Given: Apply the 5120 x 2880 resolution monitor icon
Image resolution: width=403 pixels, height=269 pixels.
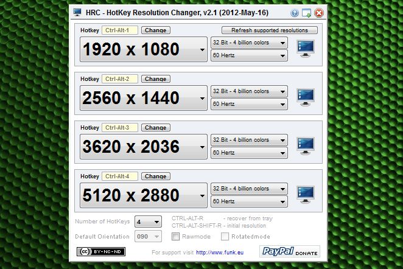Looking at the screenshot, I should tap(305, 194).
